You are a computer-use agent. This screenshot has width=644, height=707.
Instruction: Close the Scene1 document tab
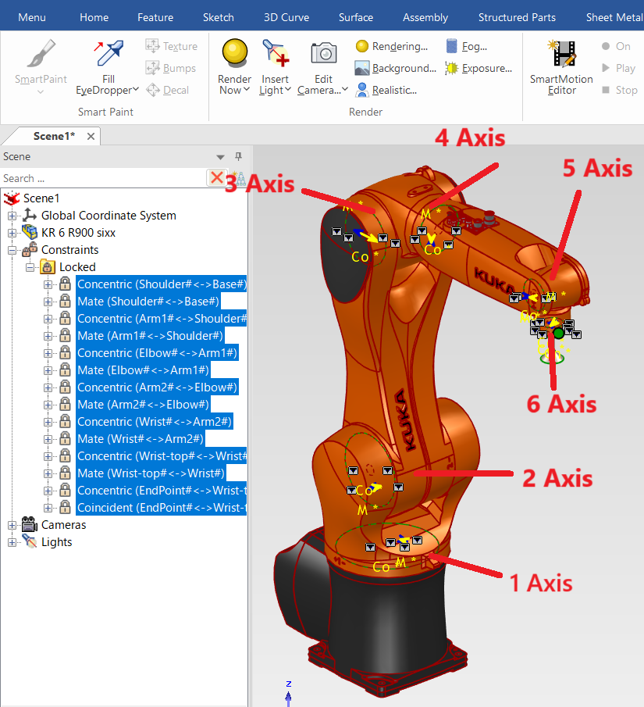[91, 136]
